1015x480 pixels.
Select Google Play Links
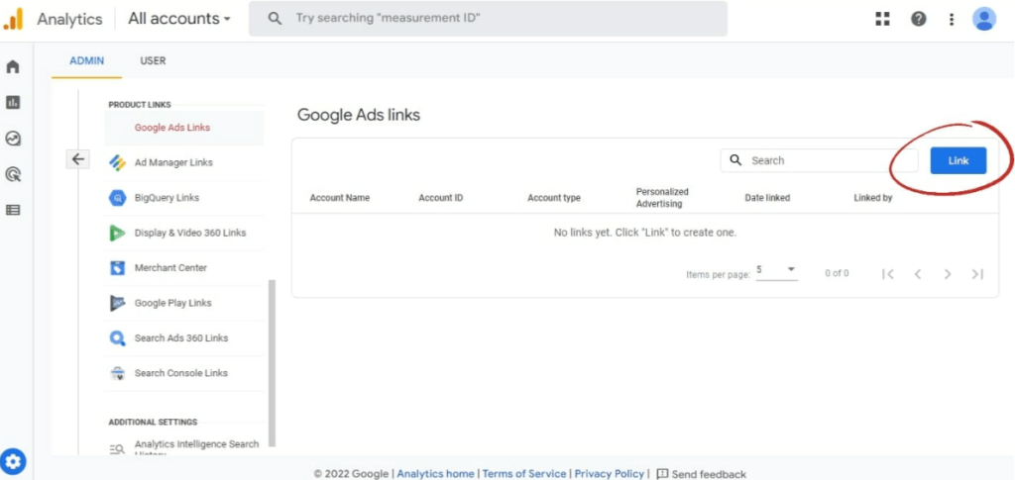pos(183,303)
